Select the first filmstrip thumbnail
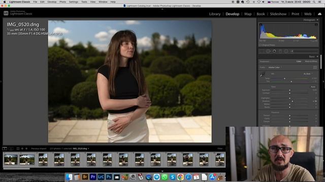The width and height of the screenshot is (325, 182). pos(11,160)
